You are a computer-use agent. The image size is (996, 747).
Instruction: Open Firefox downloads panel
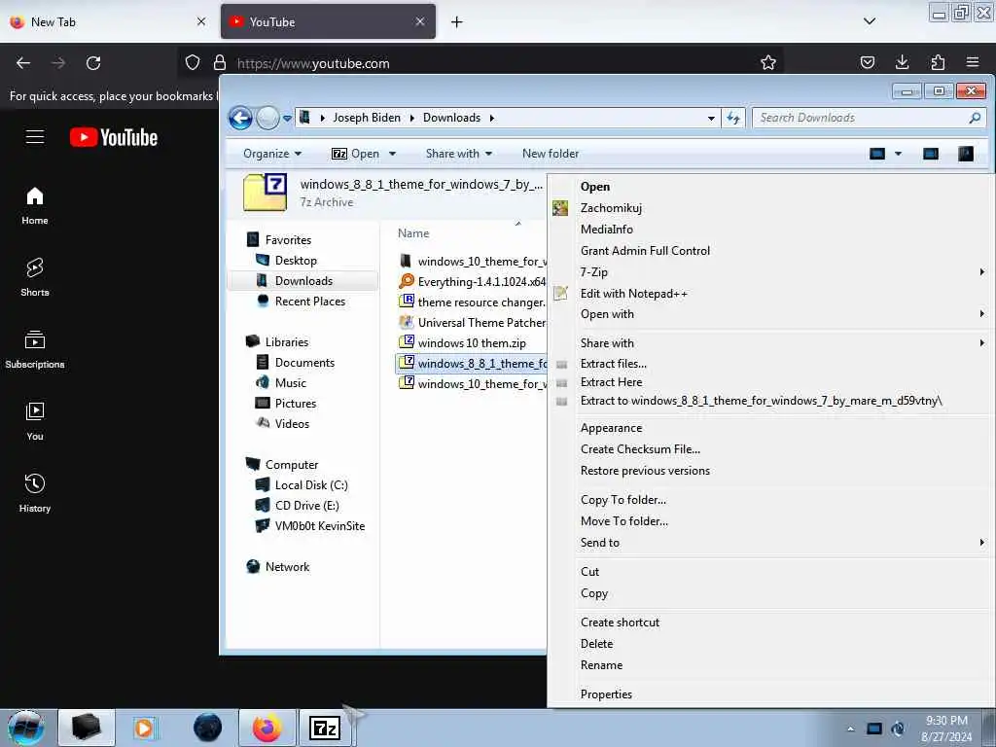click(902, 62)
